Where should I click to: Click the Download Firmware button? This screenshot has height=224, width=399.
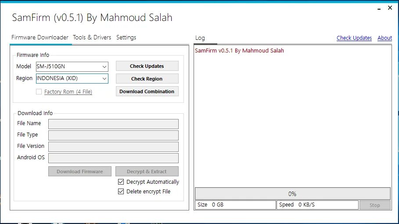pos(80,171)
